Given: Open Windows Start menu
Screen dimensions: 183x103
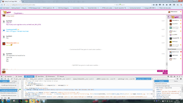Looking at the screenshot, I should point(2,101).
